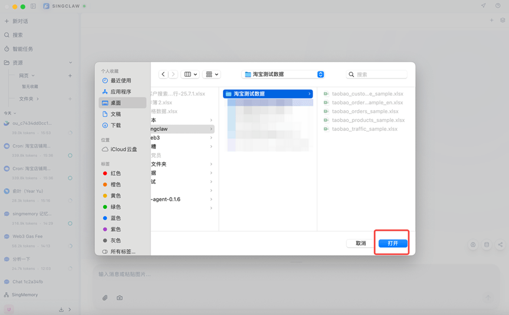Select file taobao_traffic_sample.xlsx
This screenshot has width=509, height=315.
tap(364, 129)
